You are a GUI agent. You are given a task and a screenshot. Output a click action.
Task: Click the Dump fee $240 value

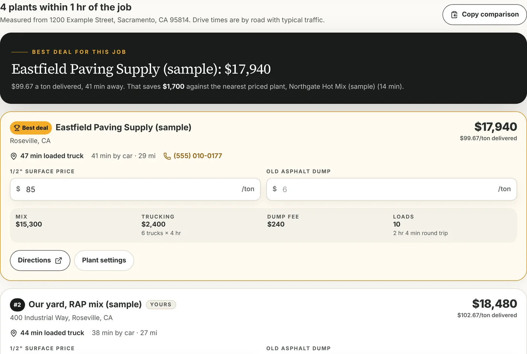coord(276,224)
